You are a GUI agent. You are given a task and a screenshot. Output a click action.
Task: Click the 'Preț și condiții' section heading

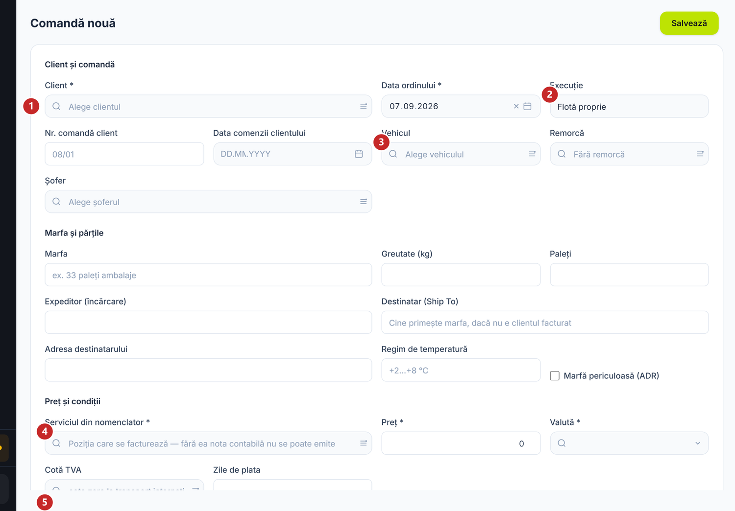[73, 401]
